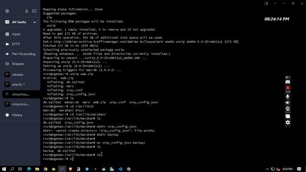Image resolution: width=306 pixels, height=172 pixels.
Task: Open the Snippets section
Action: coord(18,64)
